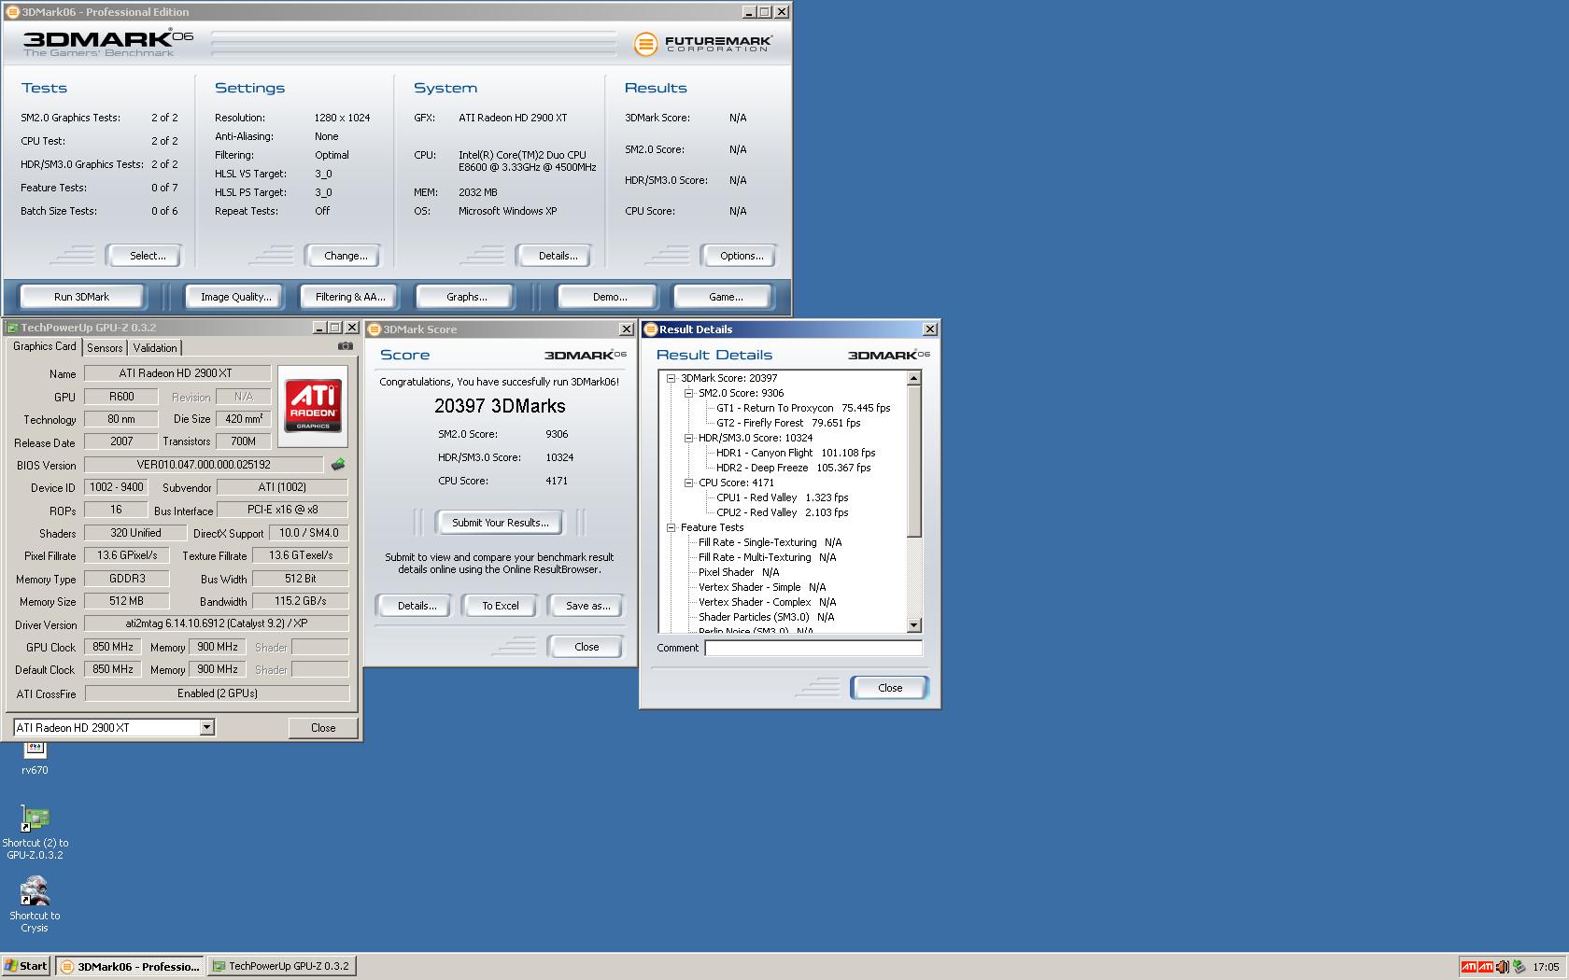Click Save as... in Score dialog
Screen dimensions: 1569x980
(586, 606)
